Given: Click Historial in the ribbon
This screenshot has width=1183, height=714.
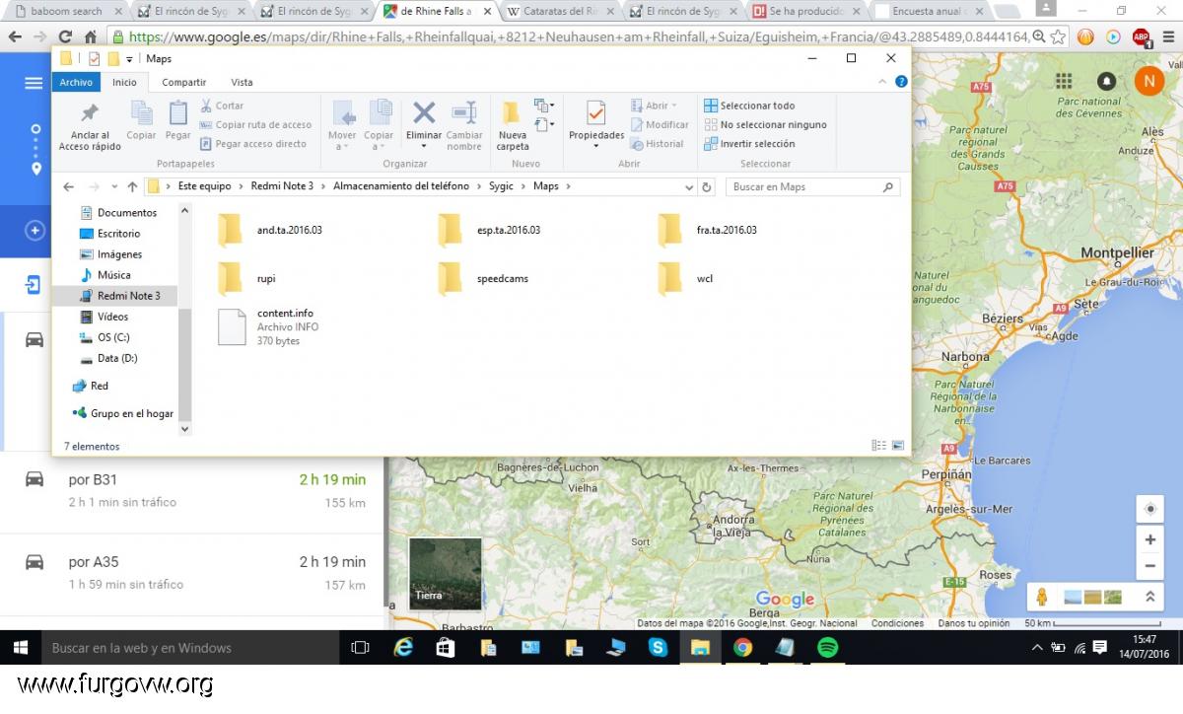Looking at the screenshot, I should click(657, 144).
